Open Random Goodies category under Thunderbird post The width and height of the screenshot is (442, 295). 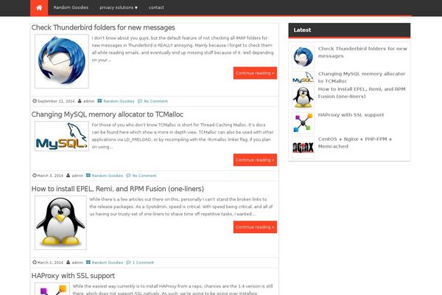click(119, 101)
